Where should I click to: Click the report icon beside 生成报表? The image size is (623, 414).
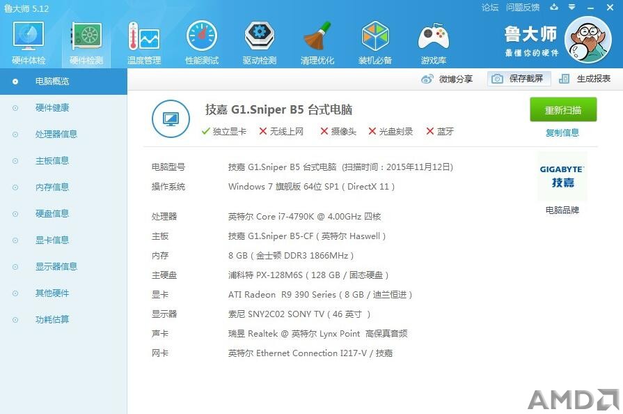tap(565, 79)
